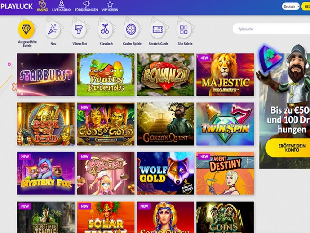Launch the Starburst game thumbnail
Screen dimensions: 310x233
point(46,75)
